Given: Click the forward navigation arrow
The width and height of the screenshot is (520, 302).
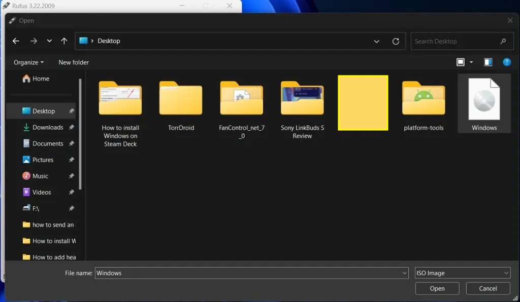Looking at the screenshot, I should coord(34,41).
